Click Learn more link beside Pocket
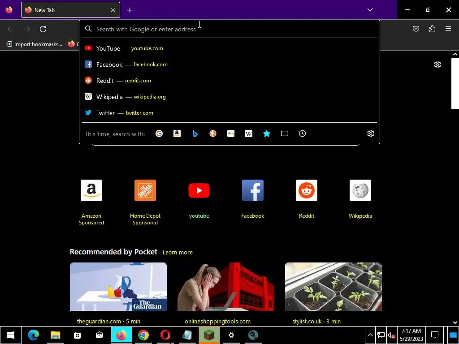 click(x=178, y=253)
